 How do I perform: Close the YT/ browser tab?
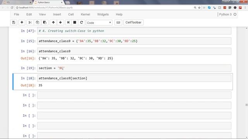tap(30, 3)
